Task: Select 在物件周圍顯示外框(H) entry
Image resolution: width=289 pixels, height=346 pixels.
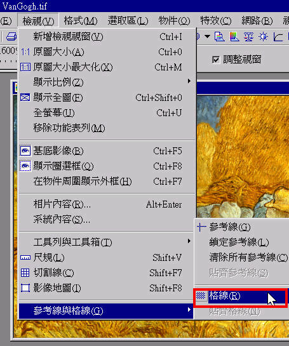Action: 107,182
